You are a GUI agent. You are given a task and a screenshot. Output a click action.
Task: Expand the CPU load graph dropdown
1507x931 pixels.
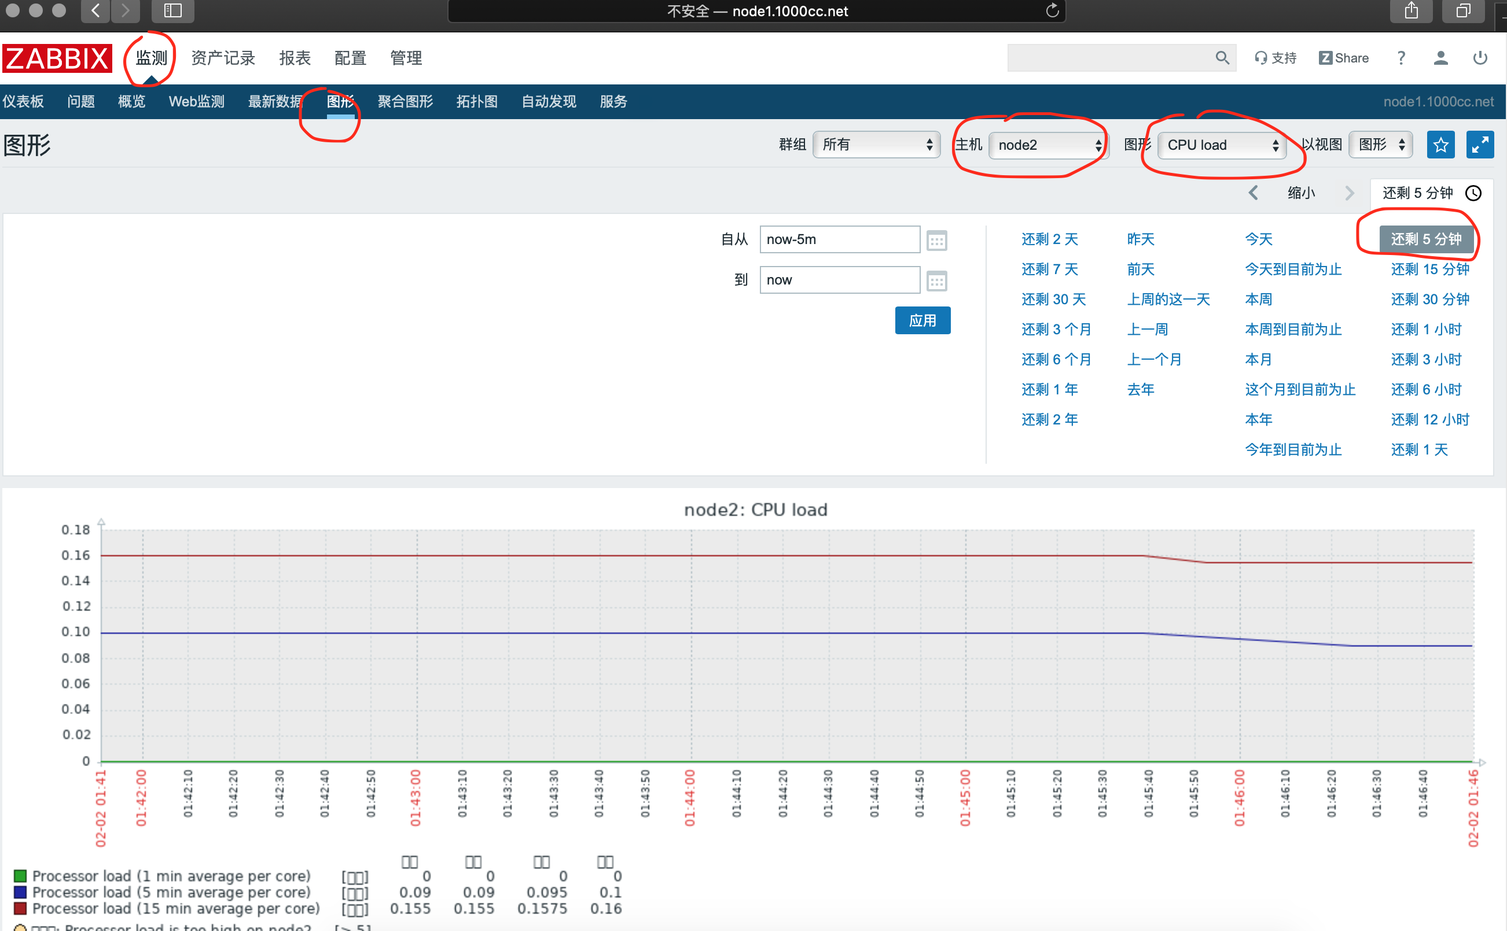coord(1222,145)
